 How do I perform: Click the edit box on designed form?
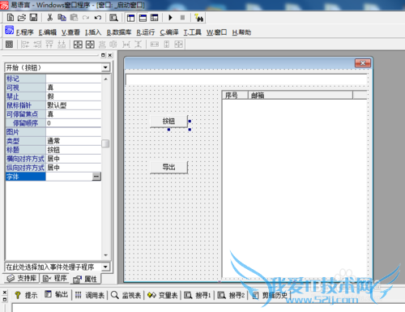(246, 79)
